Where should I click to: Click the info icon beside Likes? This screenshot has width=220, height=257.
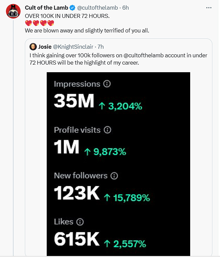point(80,222)
